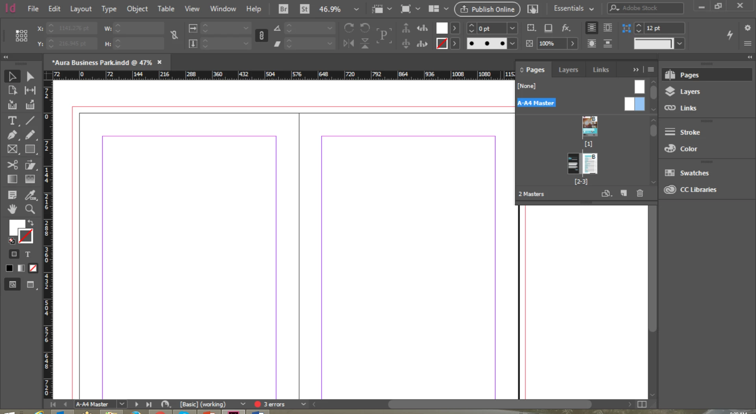
Task: Open the preflight profile dropdown
Action: click(243, 404)
